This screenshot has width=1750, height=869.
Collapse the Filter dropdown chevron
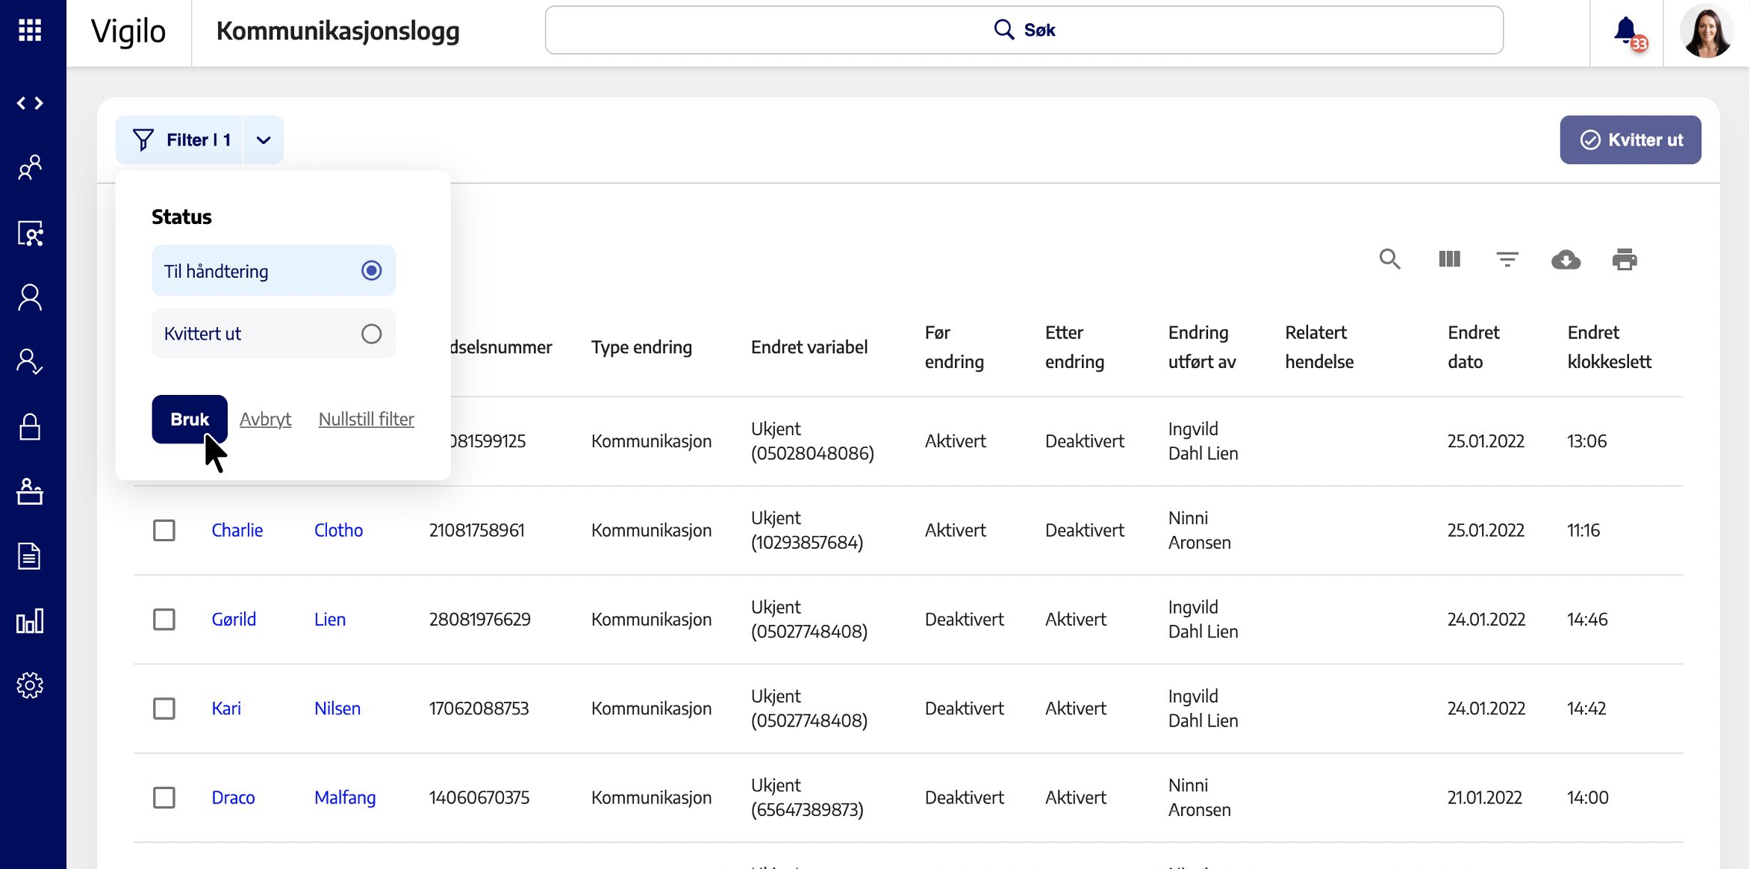coord(263,140)
